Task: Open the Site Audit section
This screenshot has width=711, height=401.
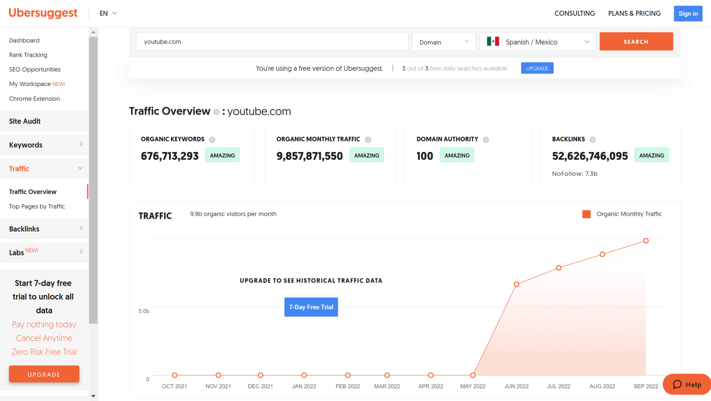Action: (x=44, y=121)
